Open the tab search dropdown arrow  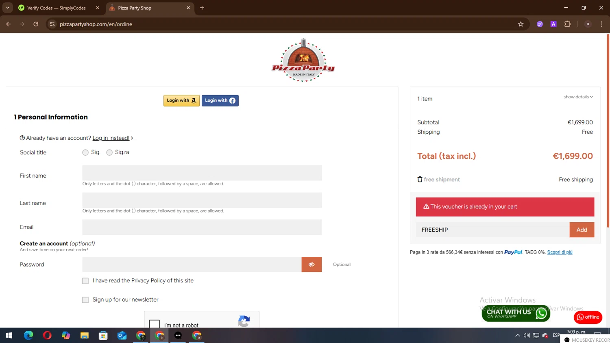[x=7, y=8]
